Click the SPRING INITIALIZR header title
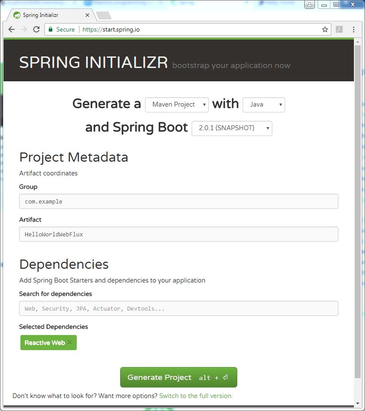The width and height of the screenshot is (365, 411). pos(94,62)
